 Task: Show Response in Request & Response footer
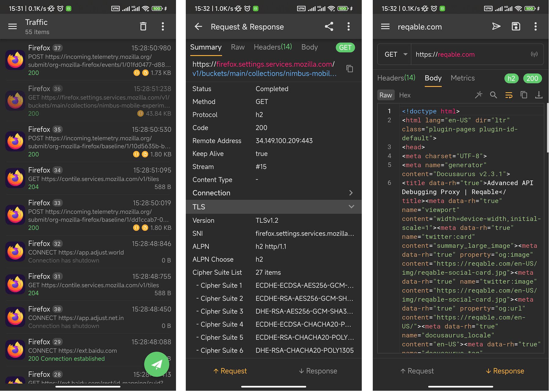tap(318, 371)
